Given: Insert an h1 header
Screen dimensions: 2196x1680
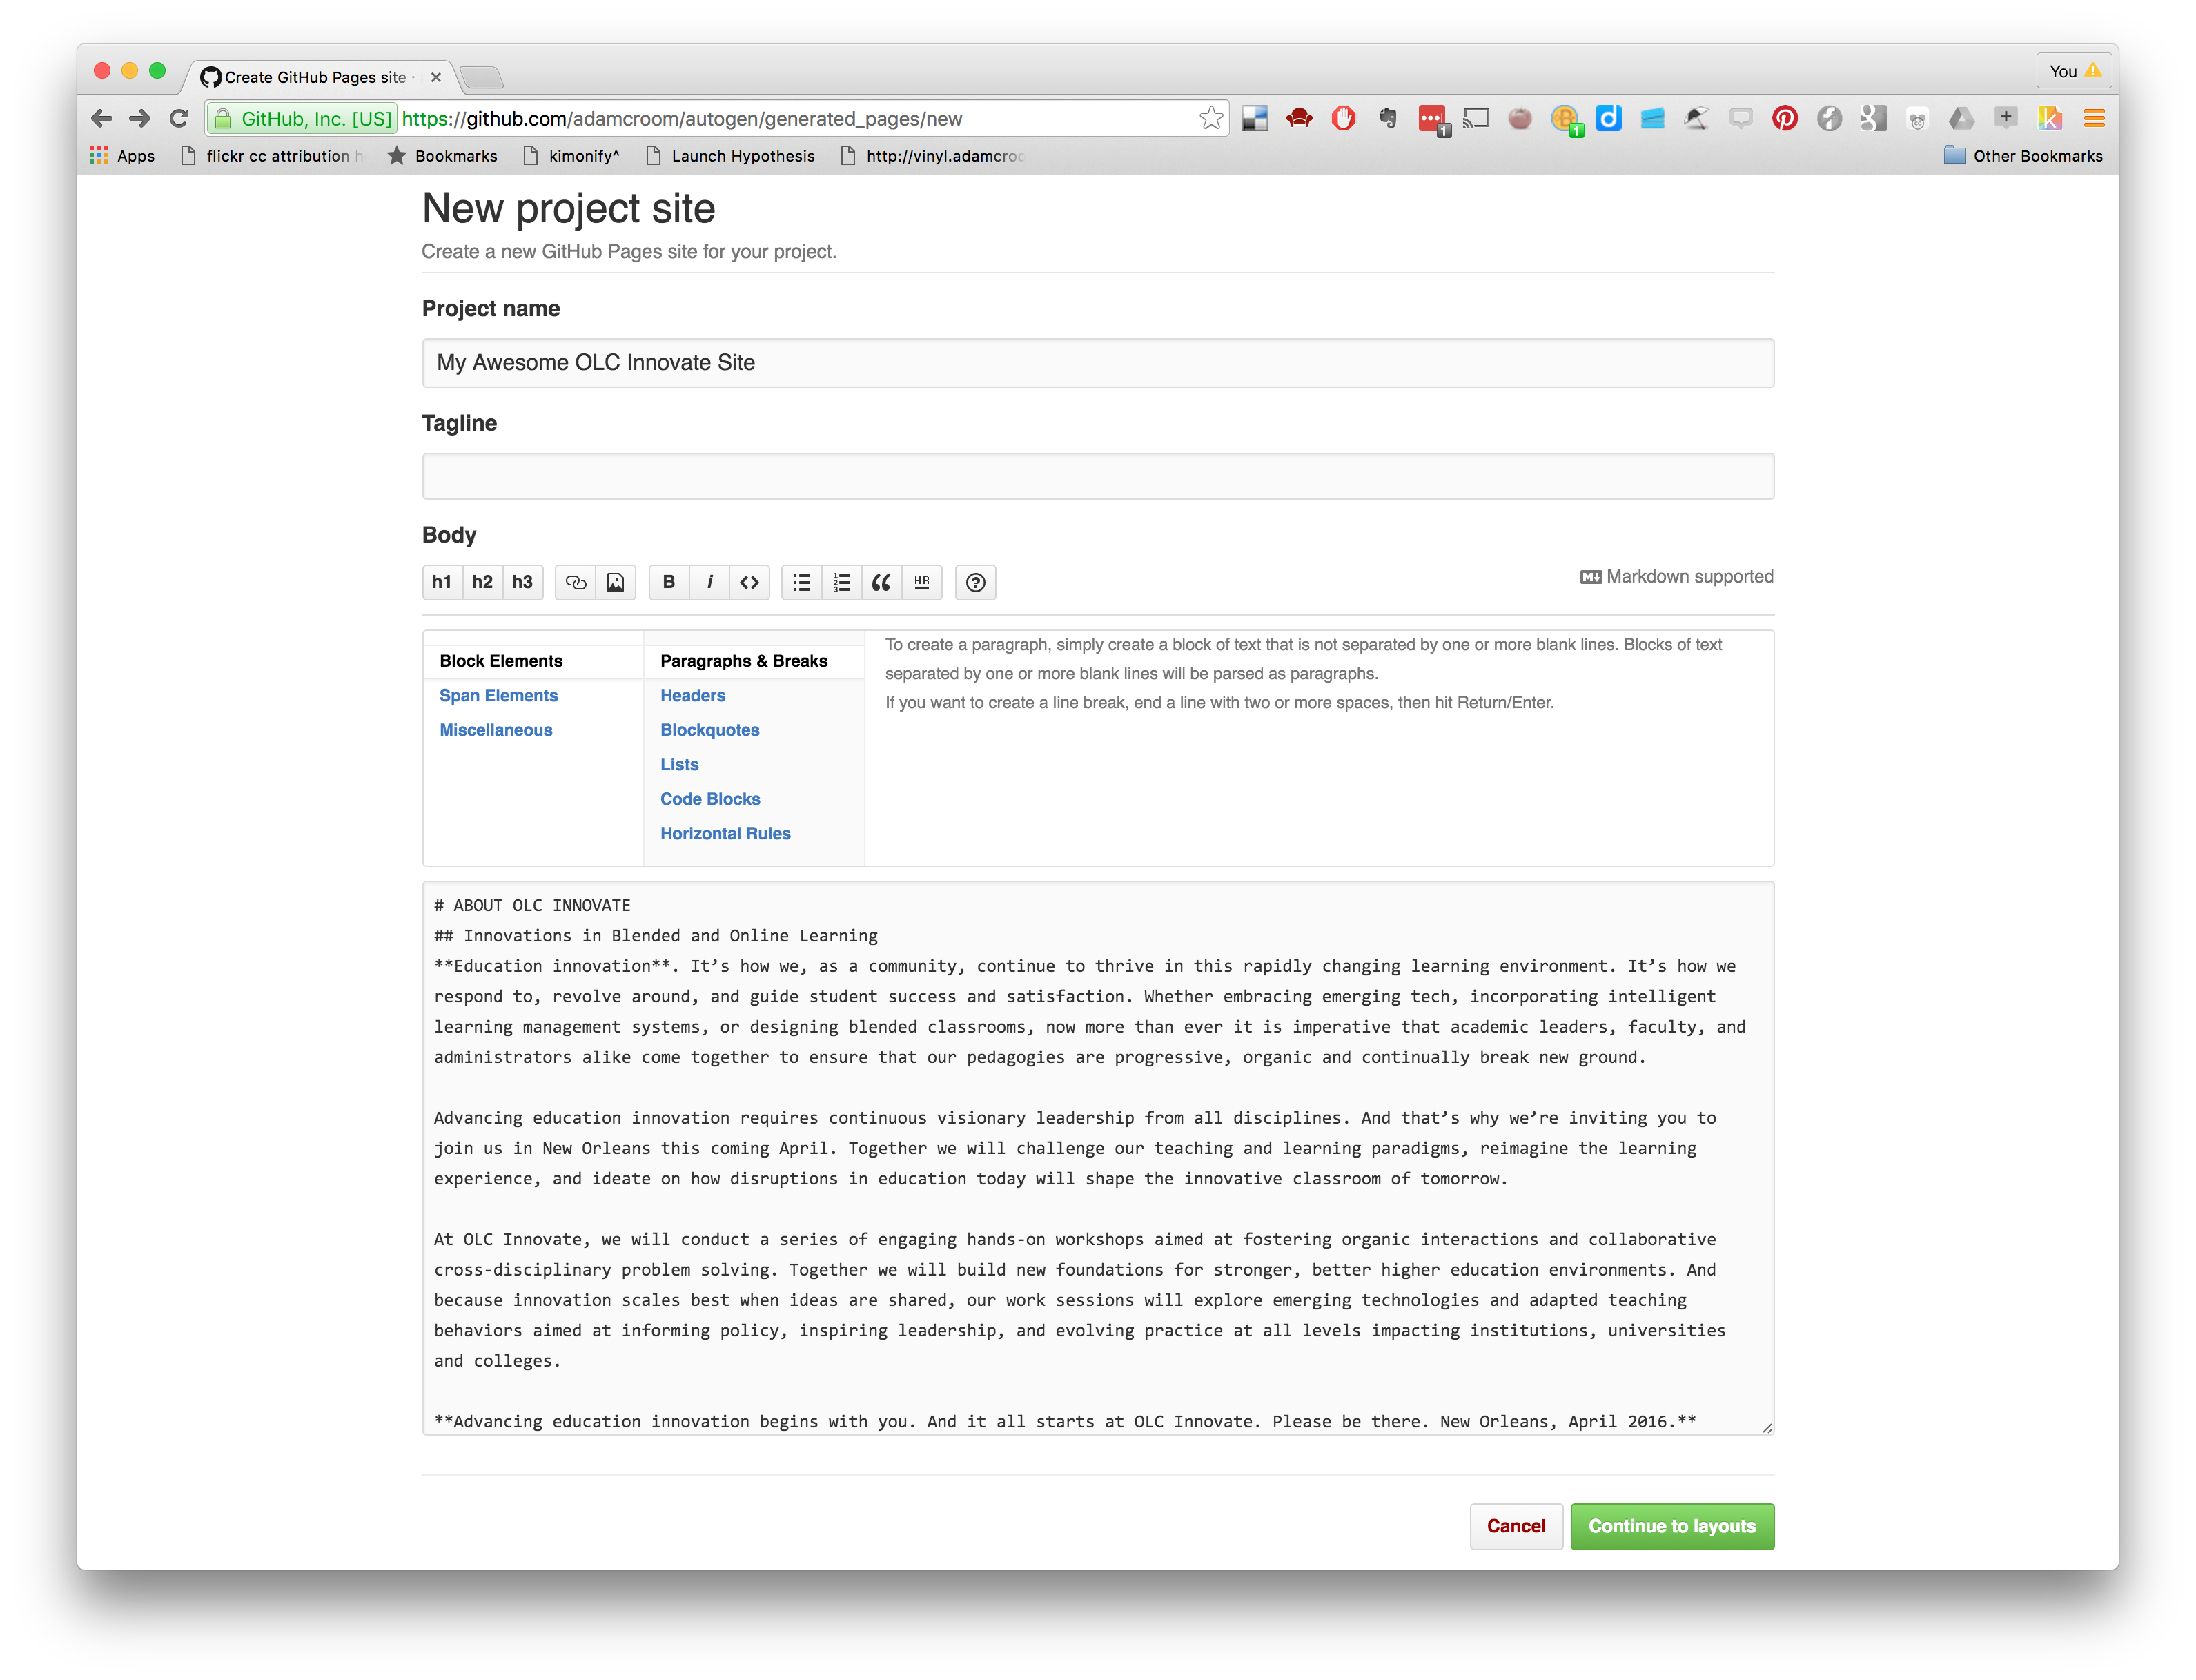Looking at the screenshot, I should 442,582.
